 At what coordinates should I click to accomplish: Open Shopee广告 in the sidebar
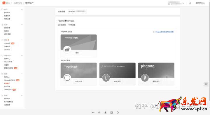click(8, 62)
